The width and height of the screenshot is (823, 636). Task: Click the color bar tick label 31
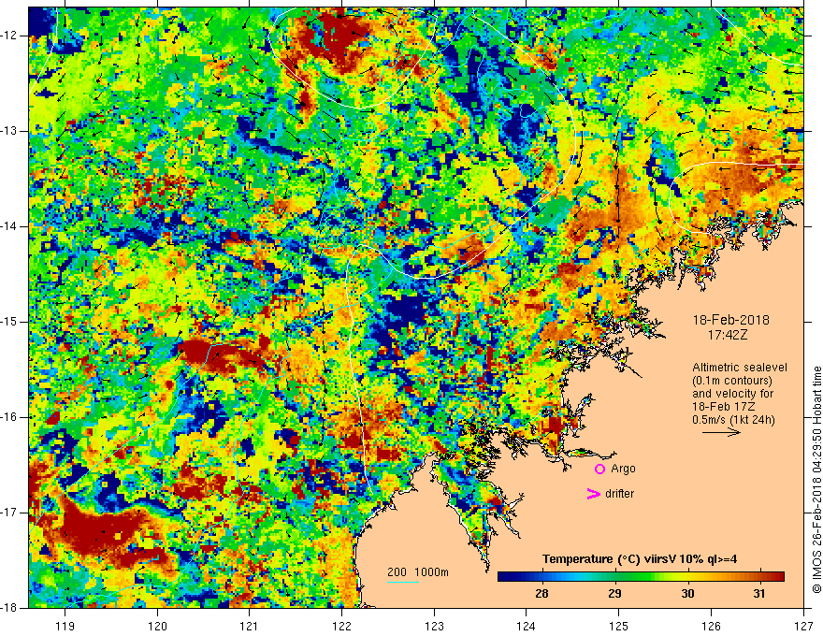click(759, 594)
